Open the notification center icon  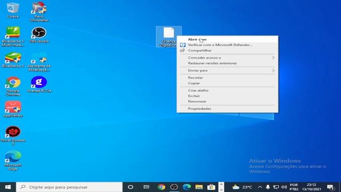point(330,187)
